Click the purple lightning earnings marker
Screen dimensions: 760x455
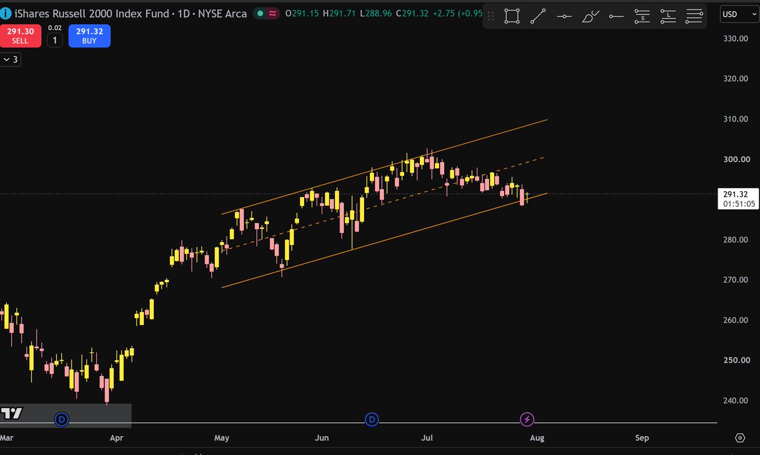click(527, 419)
